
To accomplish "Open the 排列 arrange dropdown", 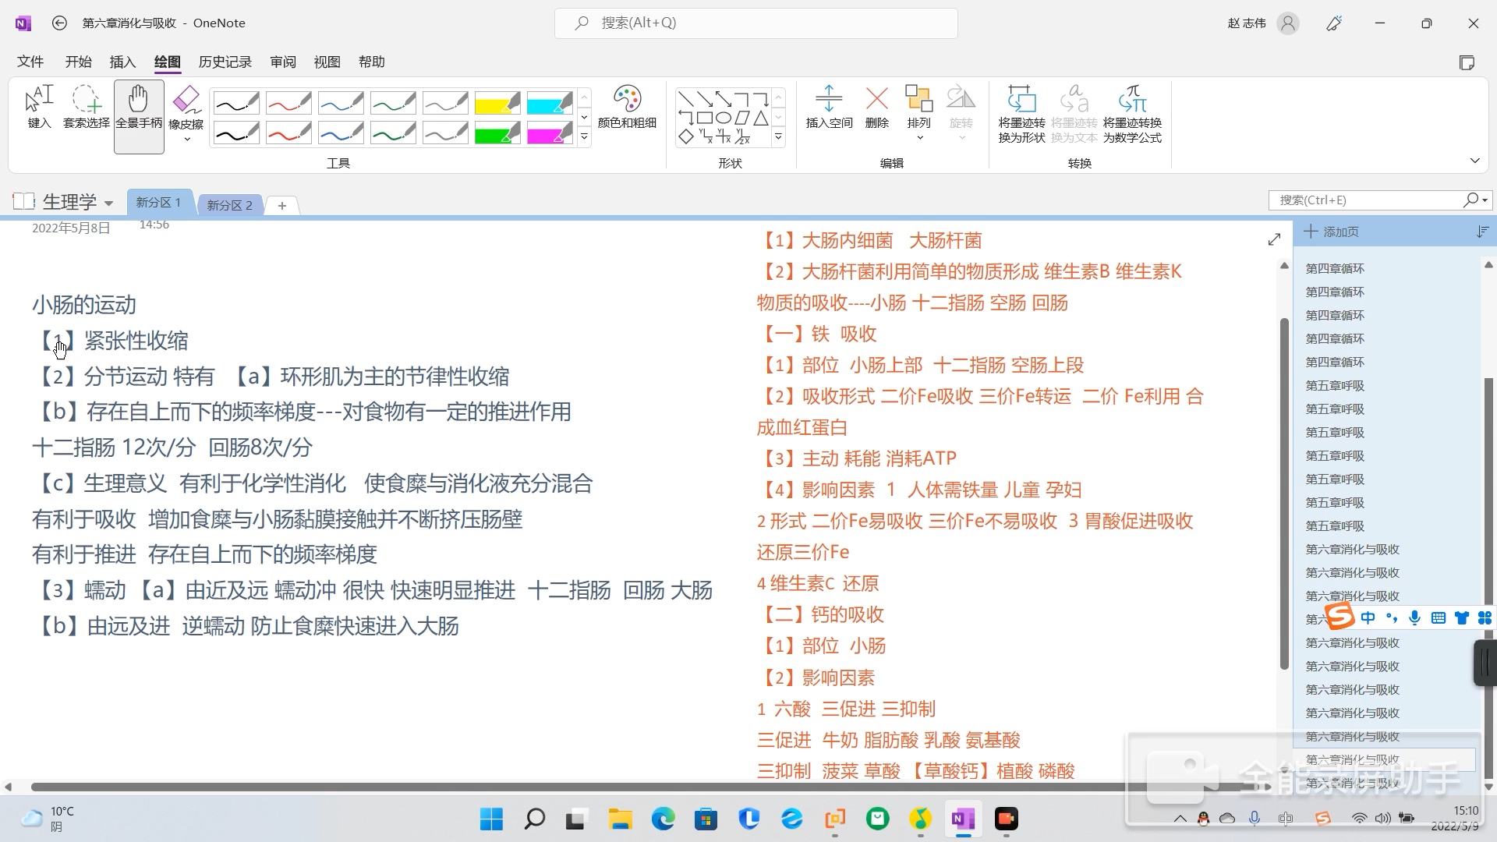I will click(x=919, y=114).
